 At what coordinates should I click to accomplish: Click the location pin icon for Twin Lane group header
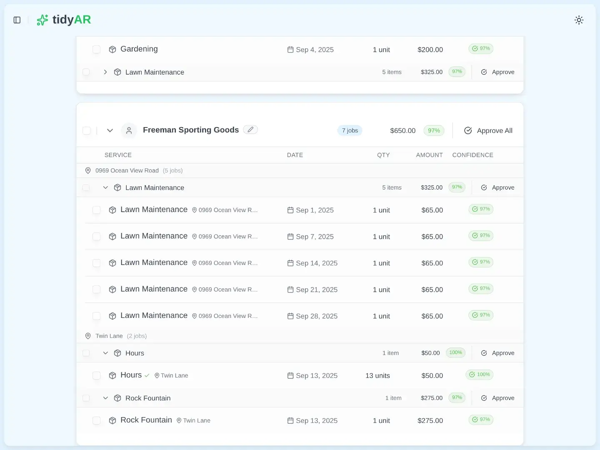tap(88, 336)
